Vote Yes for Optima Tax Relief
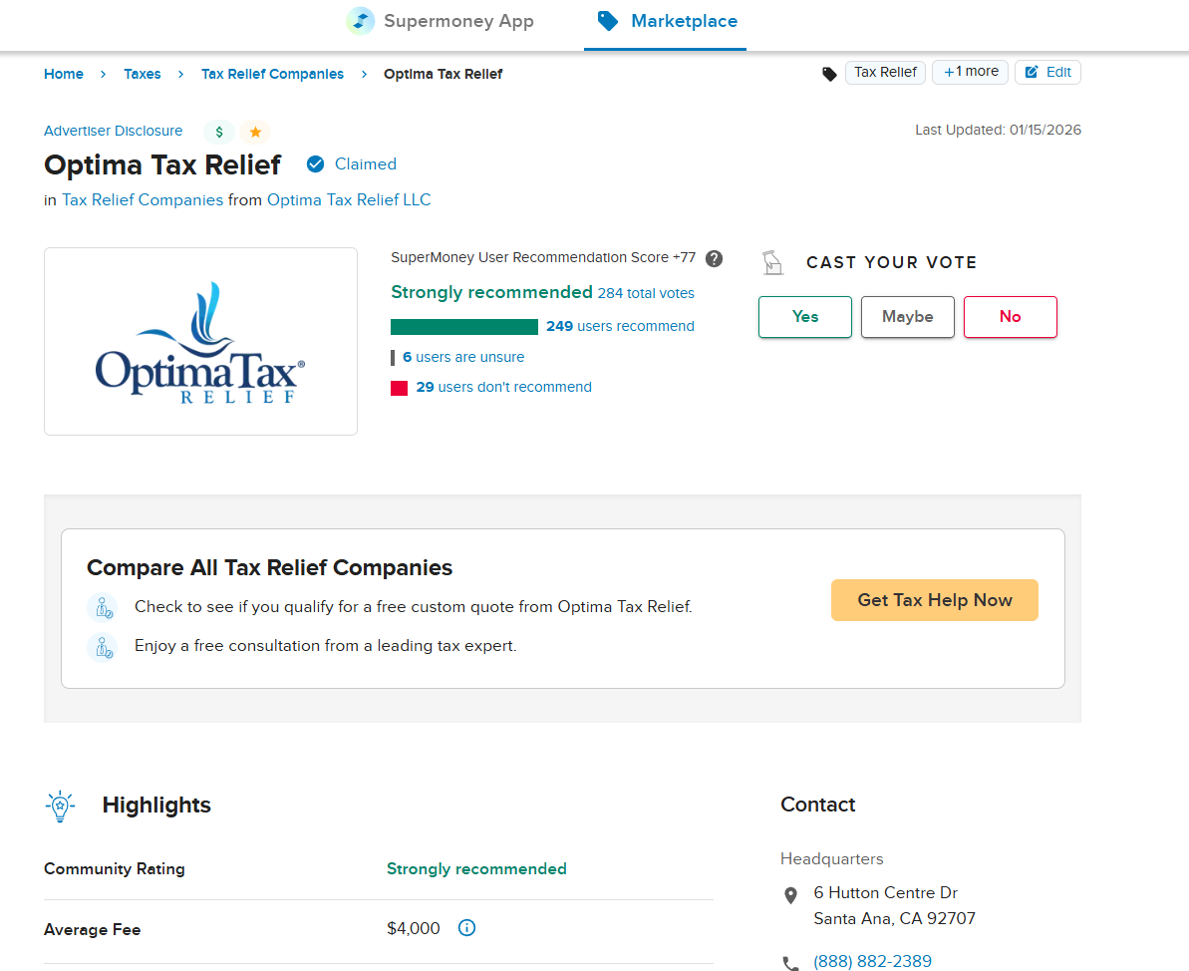Image resolution: width=1189 pixels, height=971 pixels. [x=804, y=317]
